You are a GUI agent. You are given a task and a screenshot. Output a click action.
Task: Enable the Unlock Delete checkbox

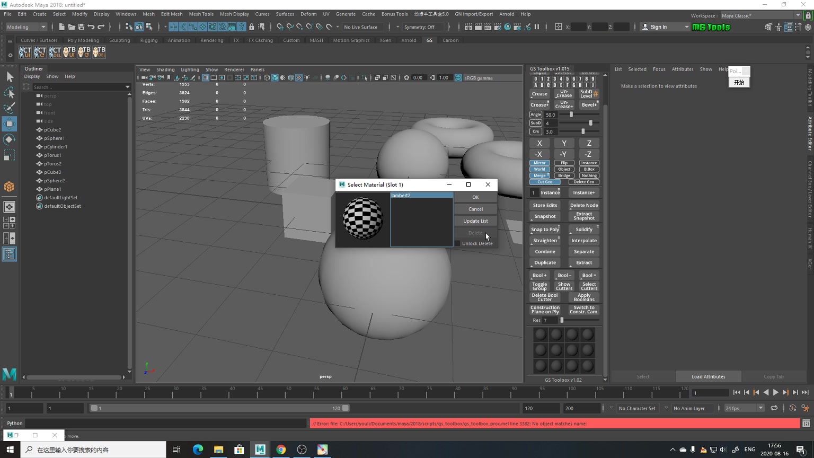click(x=457, y=243)
